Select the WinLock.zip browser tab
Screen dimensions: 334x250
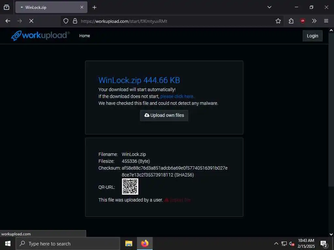[x=51, y=7]
